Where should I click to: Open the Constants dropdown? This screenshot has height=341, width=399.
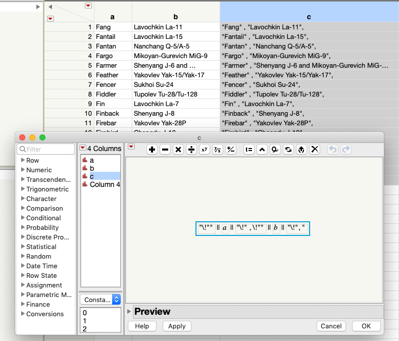point(101,300)
